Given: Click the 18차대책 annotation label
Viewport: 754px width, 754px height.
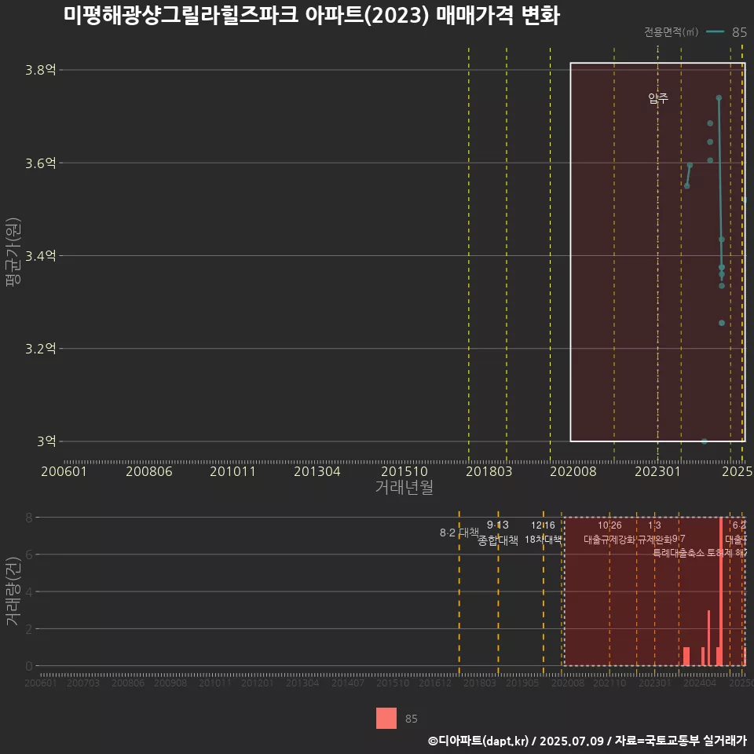Looking at the screenshot, I should (543, 540).
